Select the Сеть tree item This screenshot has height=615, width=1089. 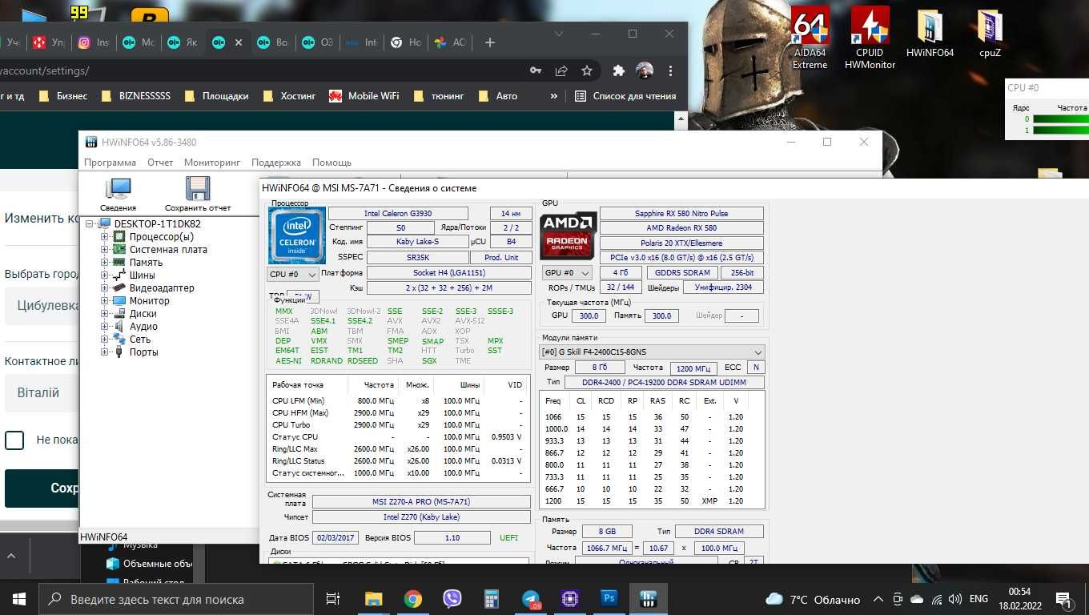click(140, 340)
